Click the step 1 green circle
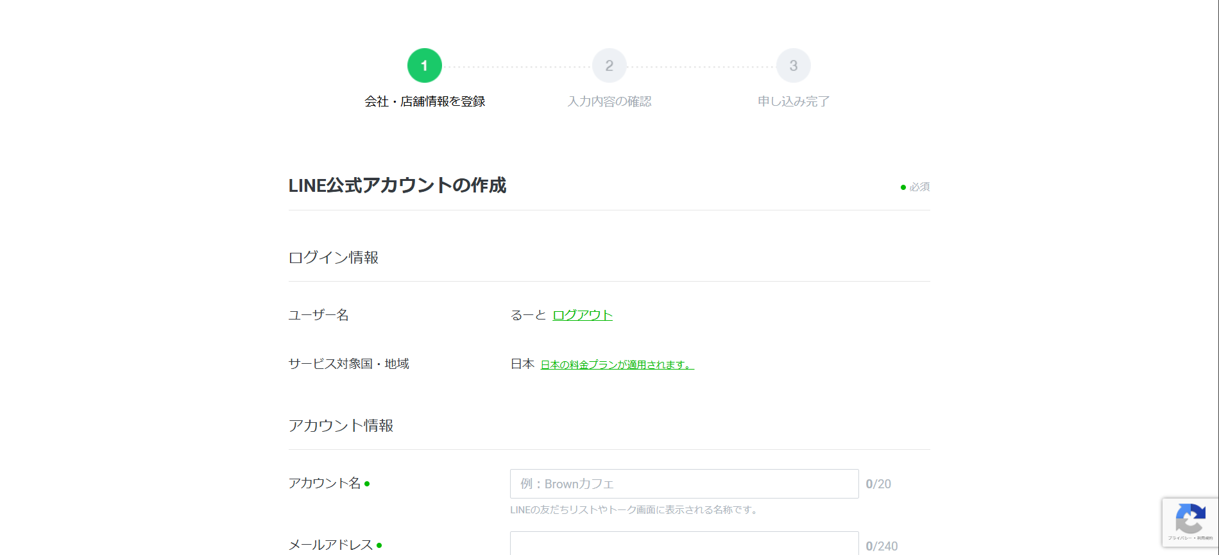 tap(425, 65)
